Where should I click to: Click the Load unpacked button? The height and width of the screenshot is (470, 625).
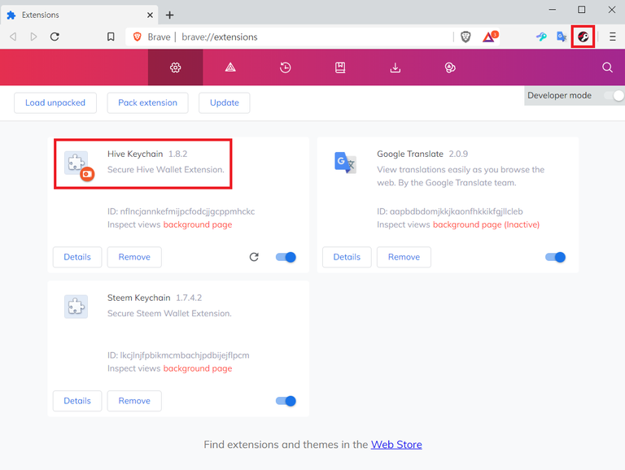click(x=55, y=102)
